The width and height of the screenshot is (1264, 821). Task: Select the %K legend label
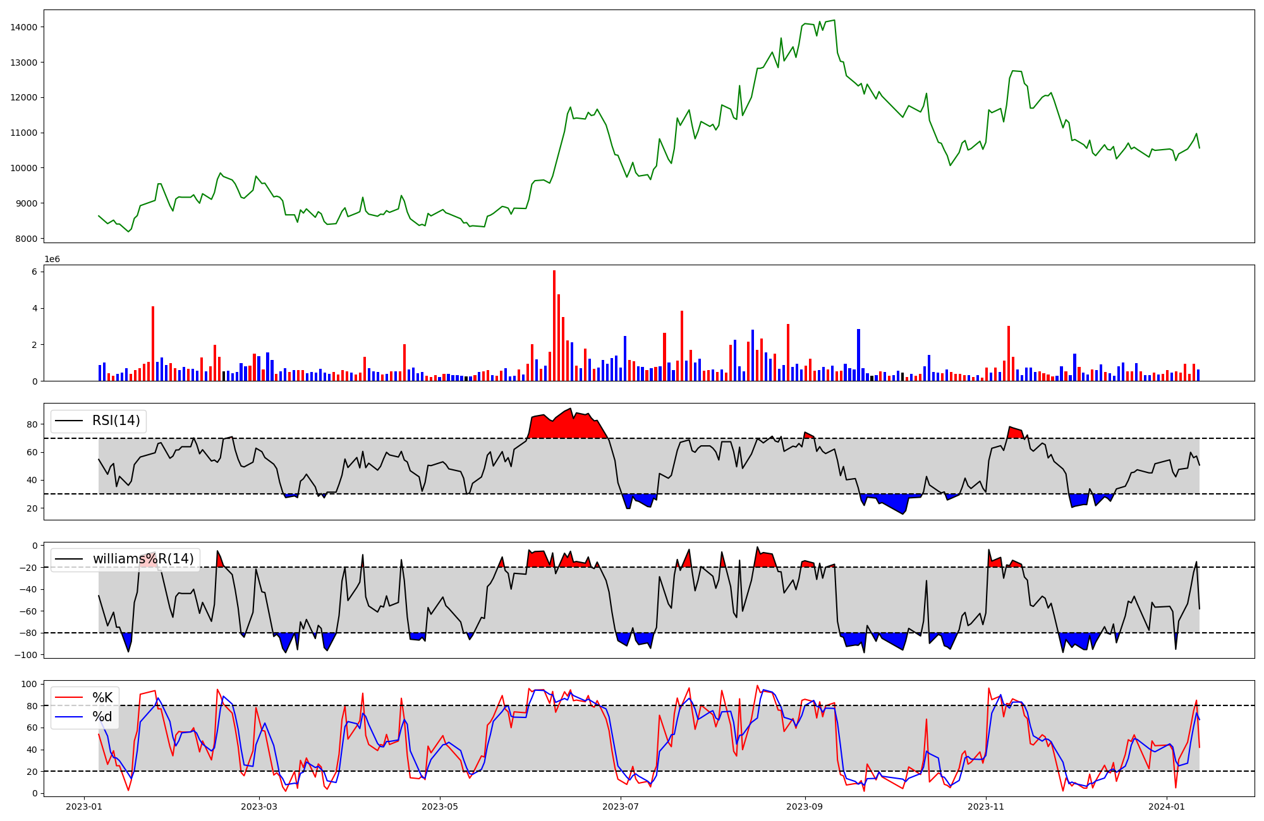click(102, 698)
